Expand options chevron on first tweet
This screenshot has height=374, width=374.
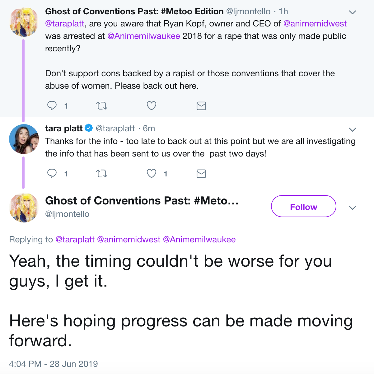[x=352, y=12]
